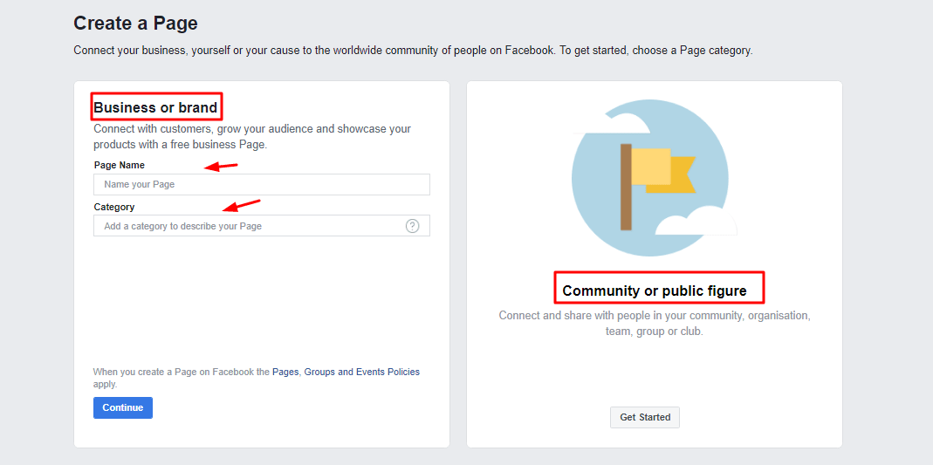Image resolution: width=933 pixels, height=465 pixels.
Task: Open the Pages, Groups and Events Policies link
Action: tap(346, 373)
